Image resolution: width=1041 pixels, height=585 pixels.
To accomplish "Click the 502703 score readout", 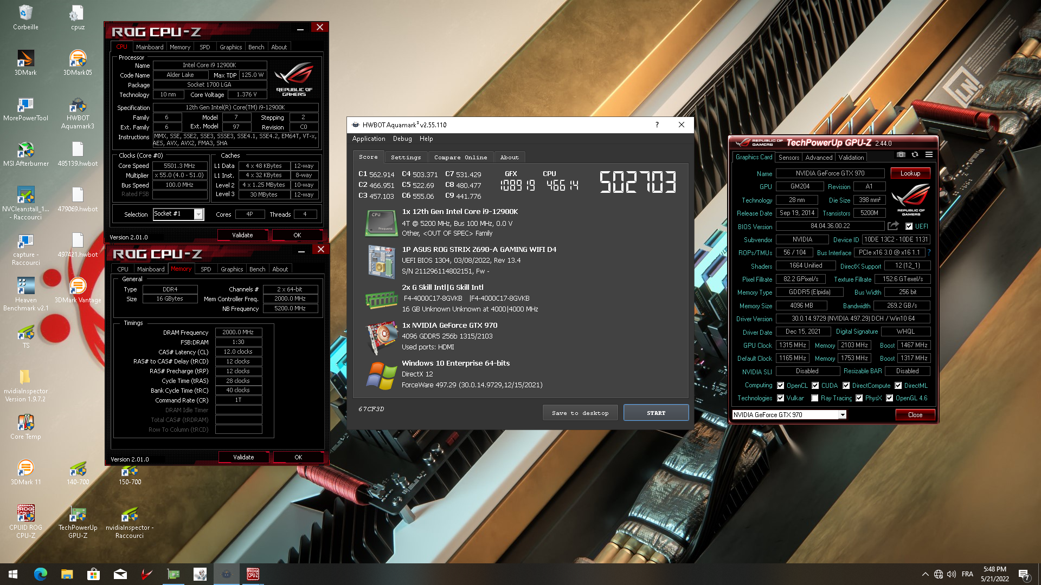I will (x=638, y=183).
